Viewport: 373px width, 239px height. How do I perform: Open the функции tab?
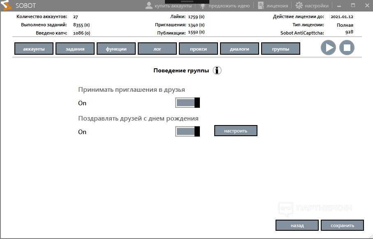point(116,49)
